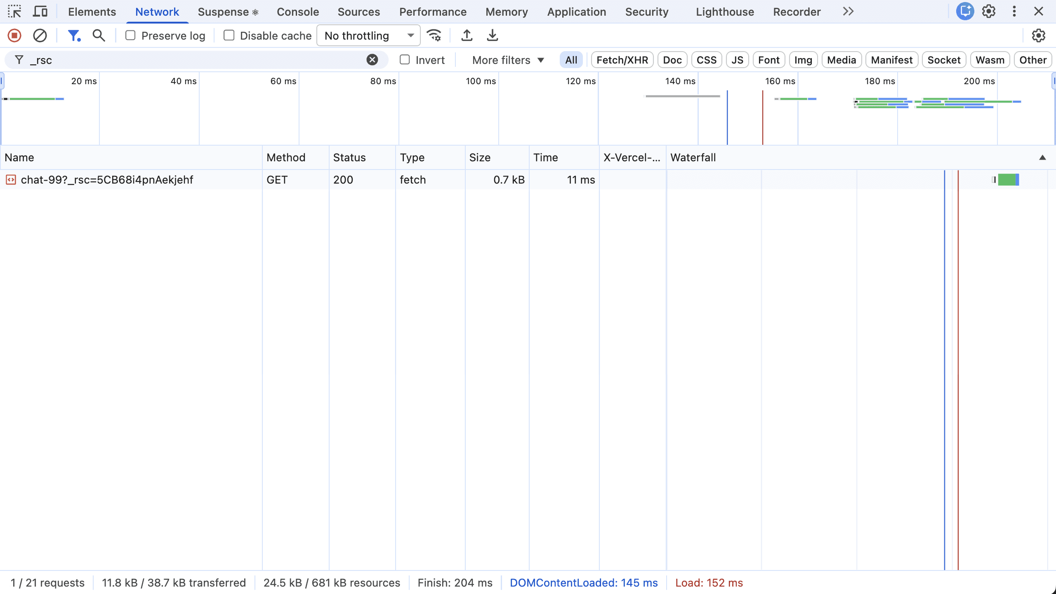Clear the _rsc filter text
Screen dimensions: 1056x594
(x=372, y=60)
